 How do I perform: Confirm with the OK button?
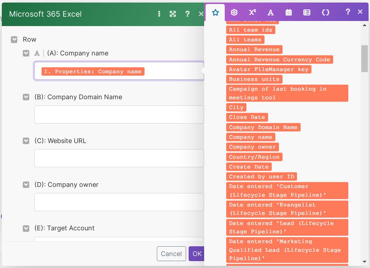[197, 254]
